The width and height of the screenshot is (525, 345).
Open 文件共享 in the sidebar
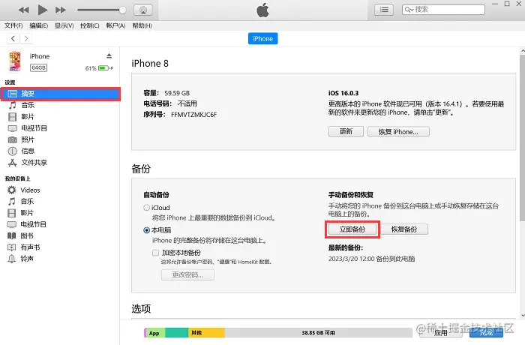coord(34,163)
